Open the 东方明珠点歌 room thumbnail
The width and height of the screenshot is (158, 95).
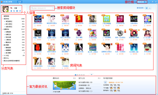click(134, 47)
